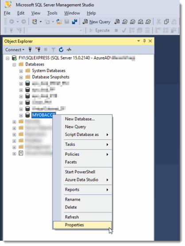Expand the Database Snapshots folder
185x246 pixels.
pyautogui.click(x=21, y=77)
